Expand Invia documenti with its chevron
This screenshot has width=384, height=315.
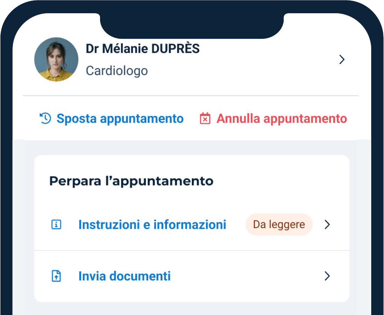(327, 276)
